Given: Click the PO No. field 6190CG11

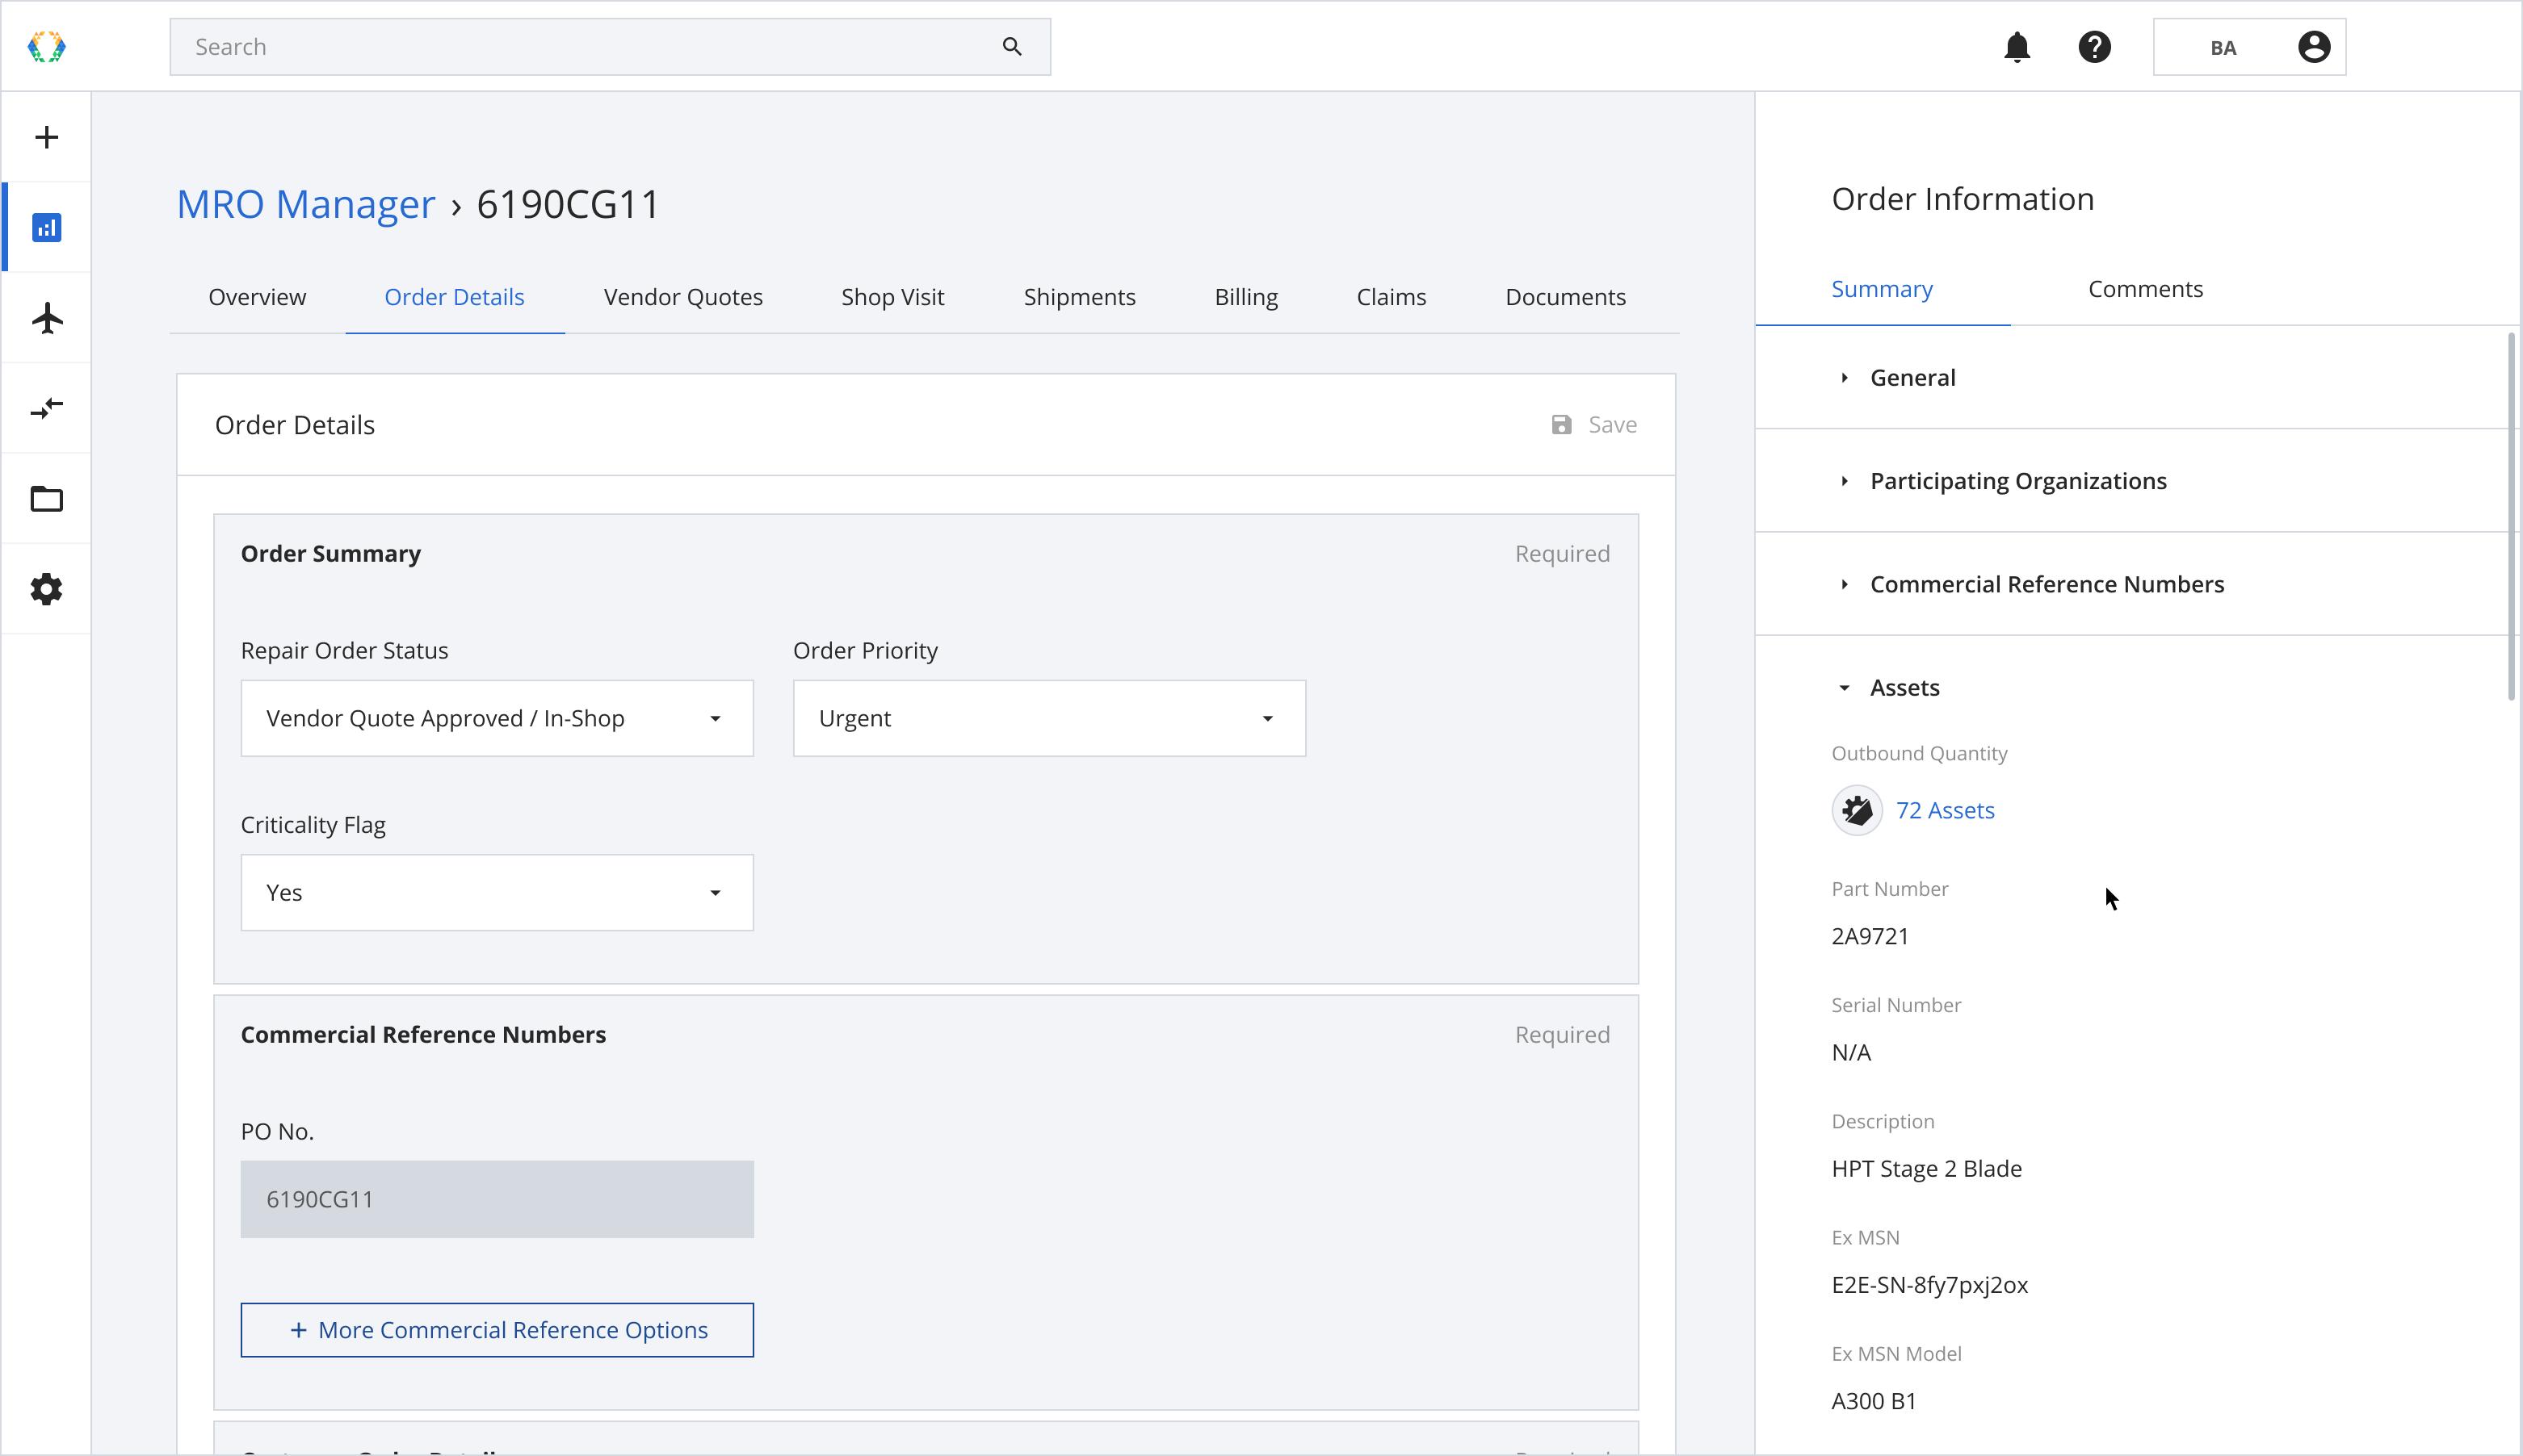Looking at the screenshot, I should pos(496,1199).
